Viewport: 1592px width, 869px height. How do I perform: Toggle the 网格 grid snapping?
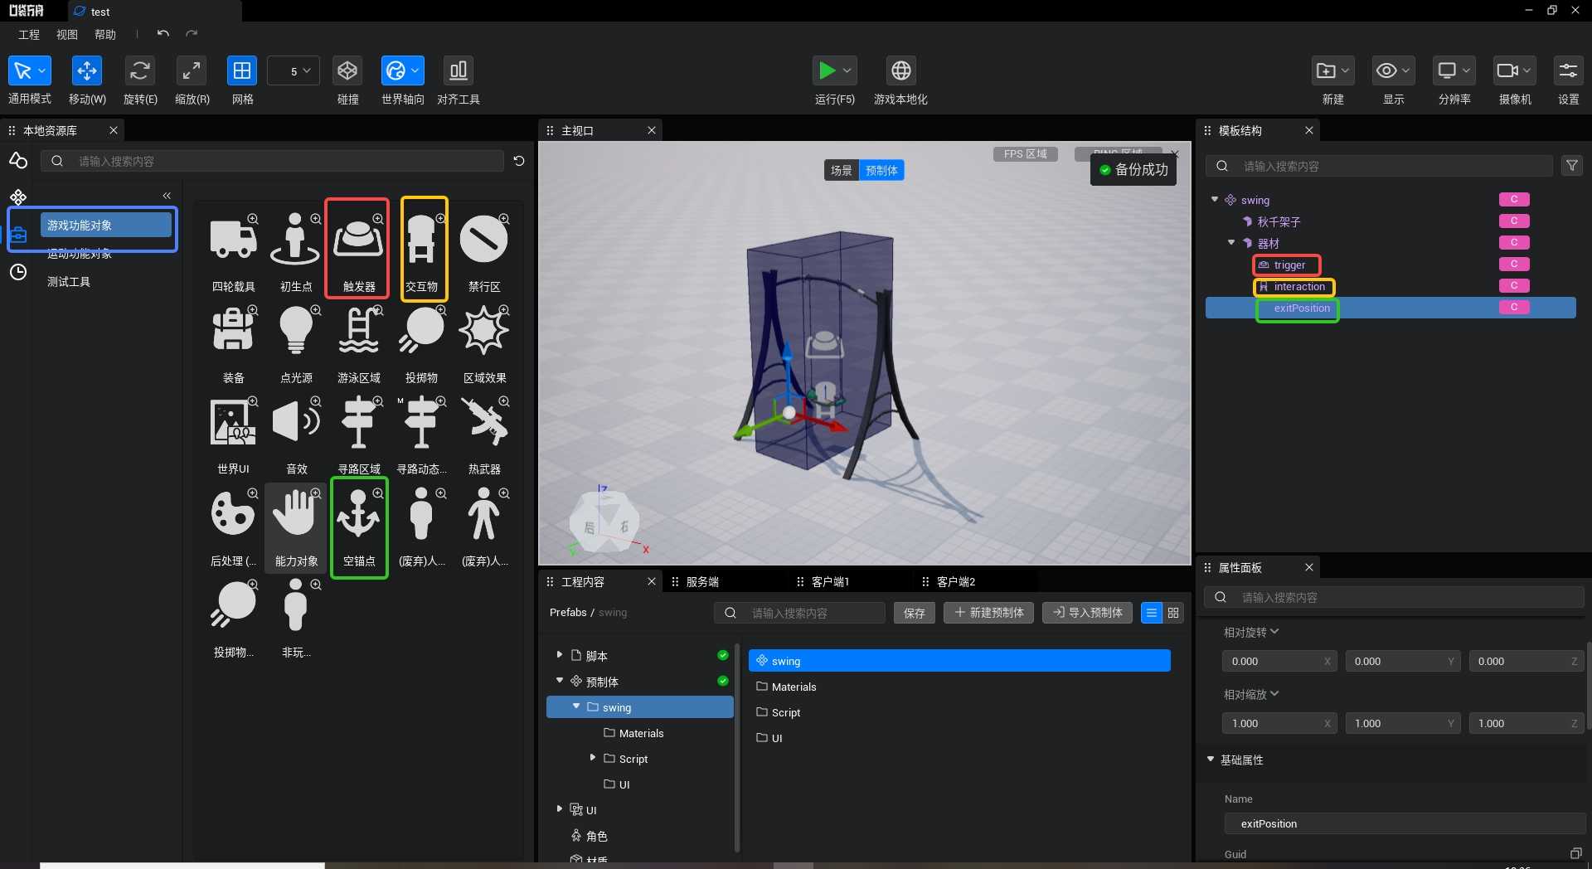pos(242,71)
